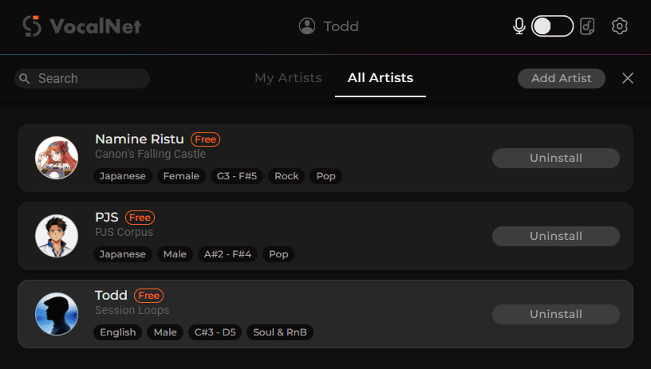Click the microphone icon in header
This screenshot has width=651, height=369.
pyautogui.click(x=519, y=26)
